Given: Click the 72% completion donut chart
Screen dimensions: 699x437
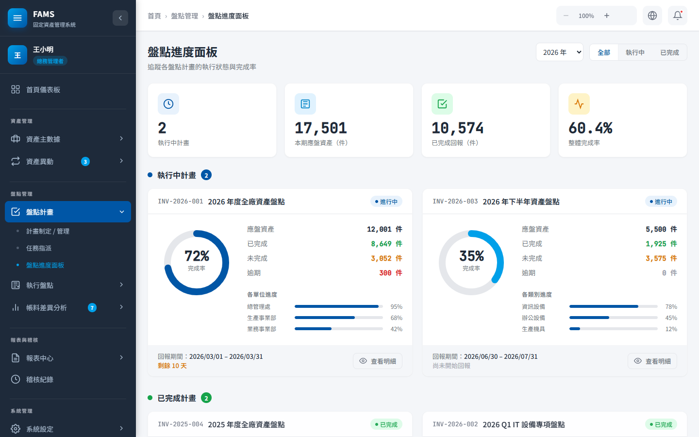Looking at the screenshot, I should [197, 263].
